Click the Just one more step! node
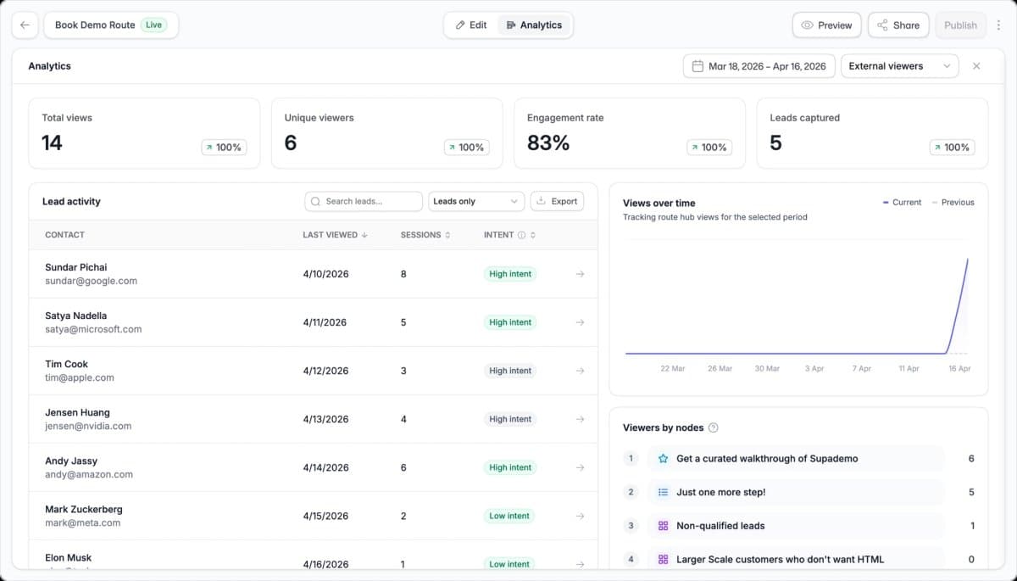Screen dimensions: 1017x581 tap(796, 492)
